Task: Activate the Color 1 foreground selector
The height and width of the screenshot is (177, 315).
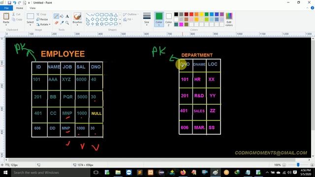Action: [x=159, y=20]
